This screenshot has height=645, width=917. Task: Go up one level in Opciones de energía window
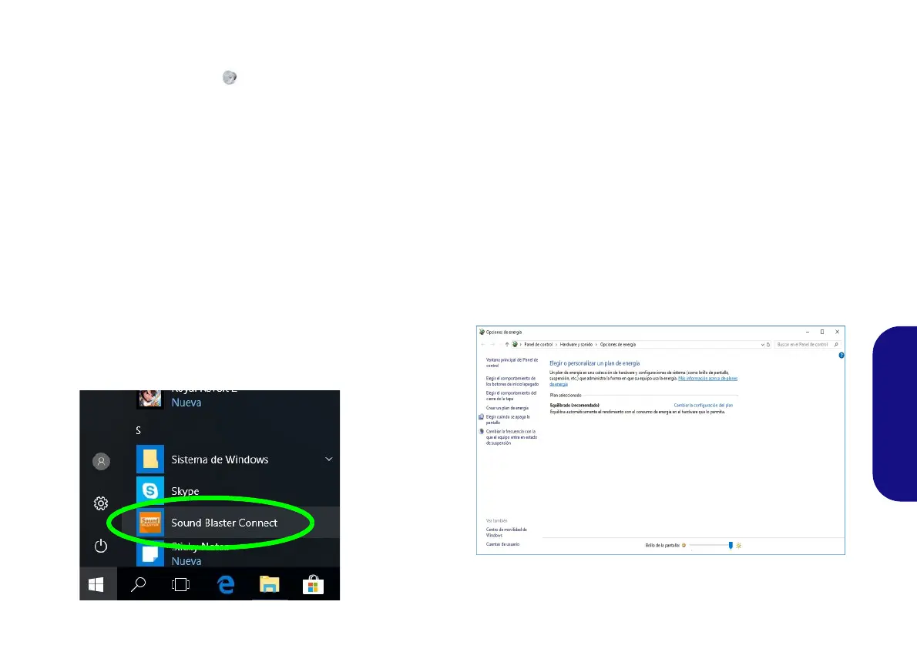tap(506, 345)
